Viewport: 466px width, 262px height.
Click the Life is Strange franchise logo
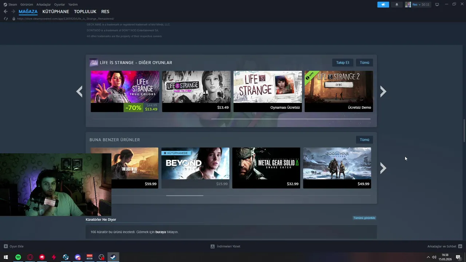pyautogui.click(x=94, y=63)
